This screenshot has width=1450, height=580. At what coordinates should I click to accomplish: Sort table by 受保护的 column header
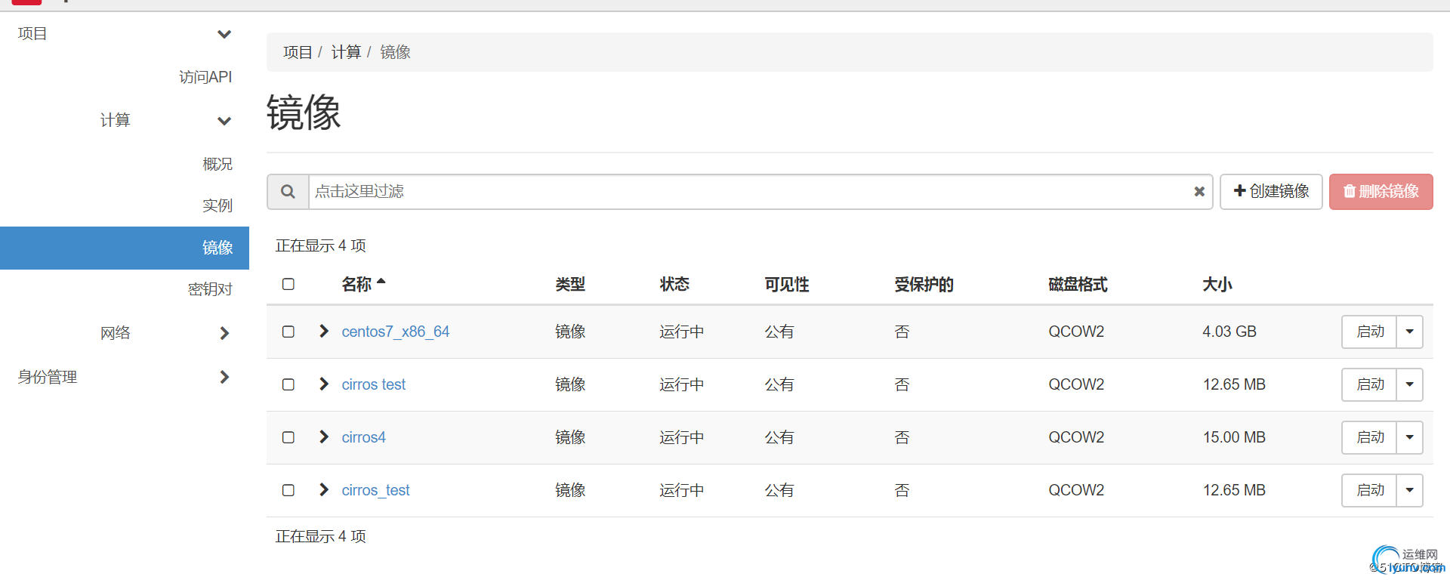pyautogui.click(x=924, y=285)
